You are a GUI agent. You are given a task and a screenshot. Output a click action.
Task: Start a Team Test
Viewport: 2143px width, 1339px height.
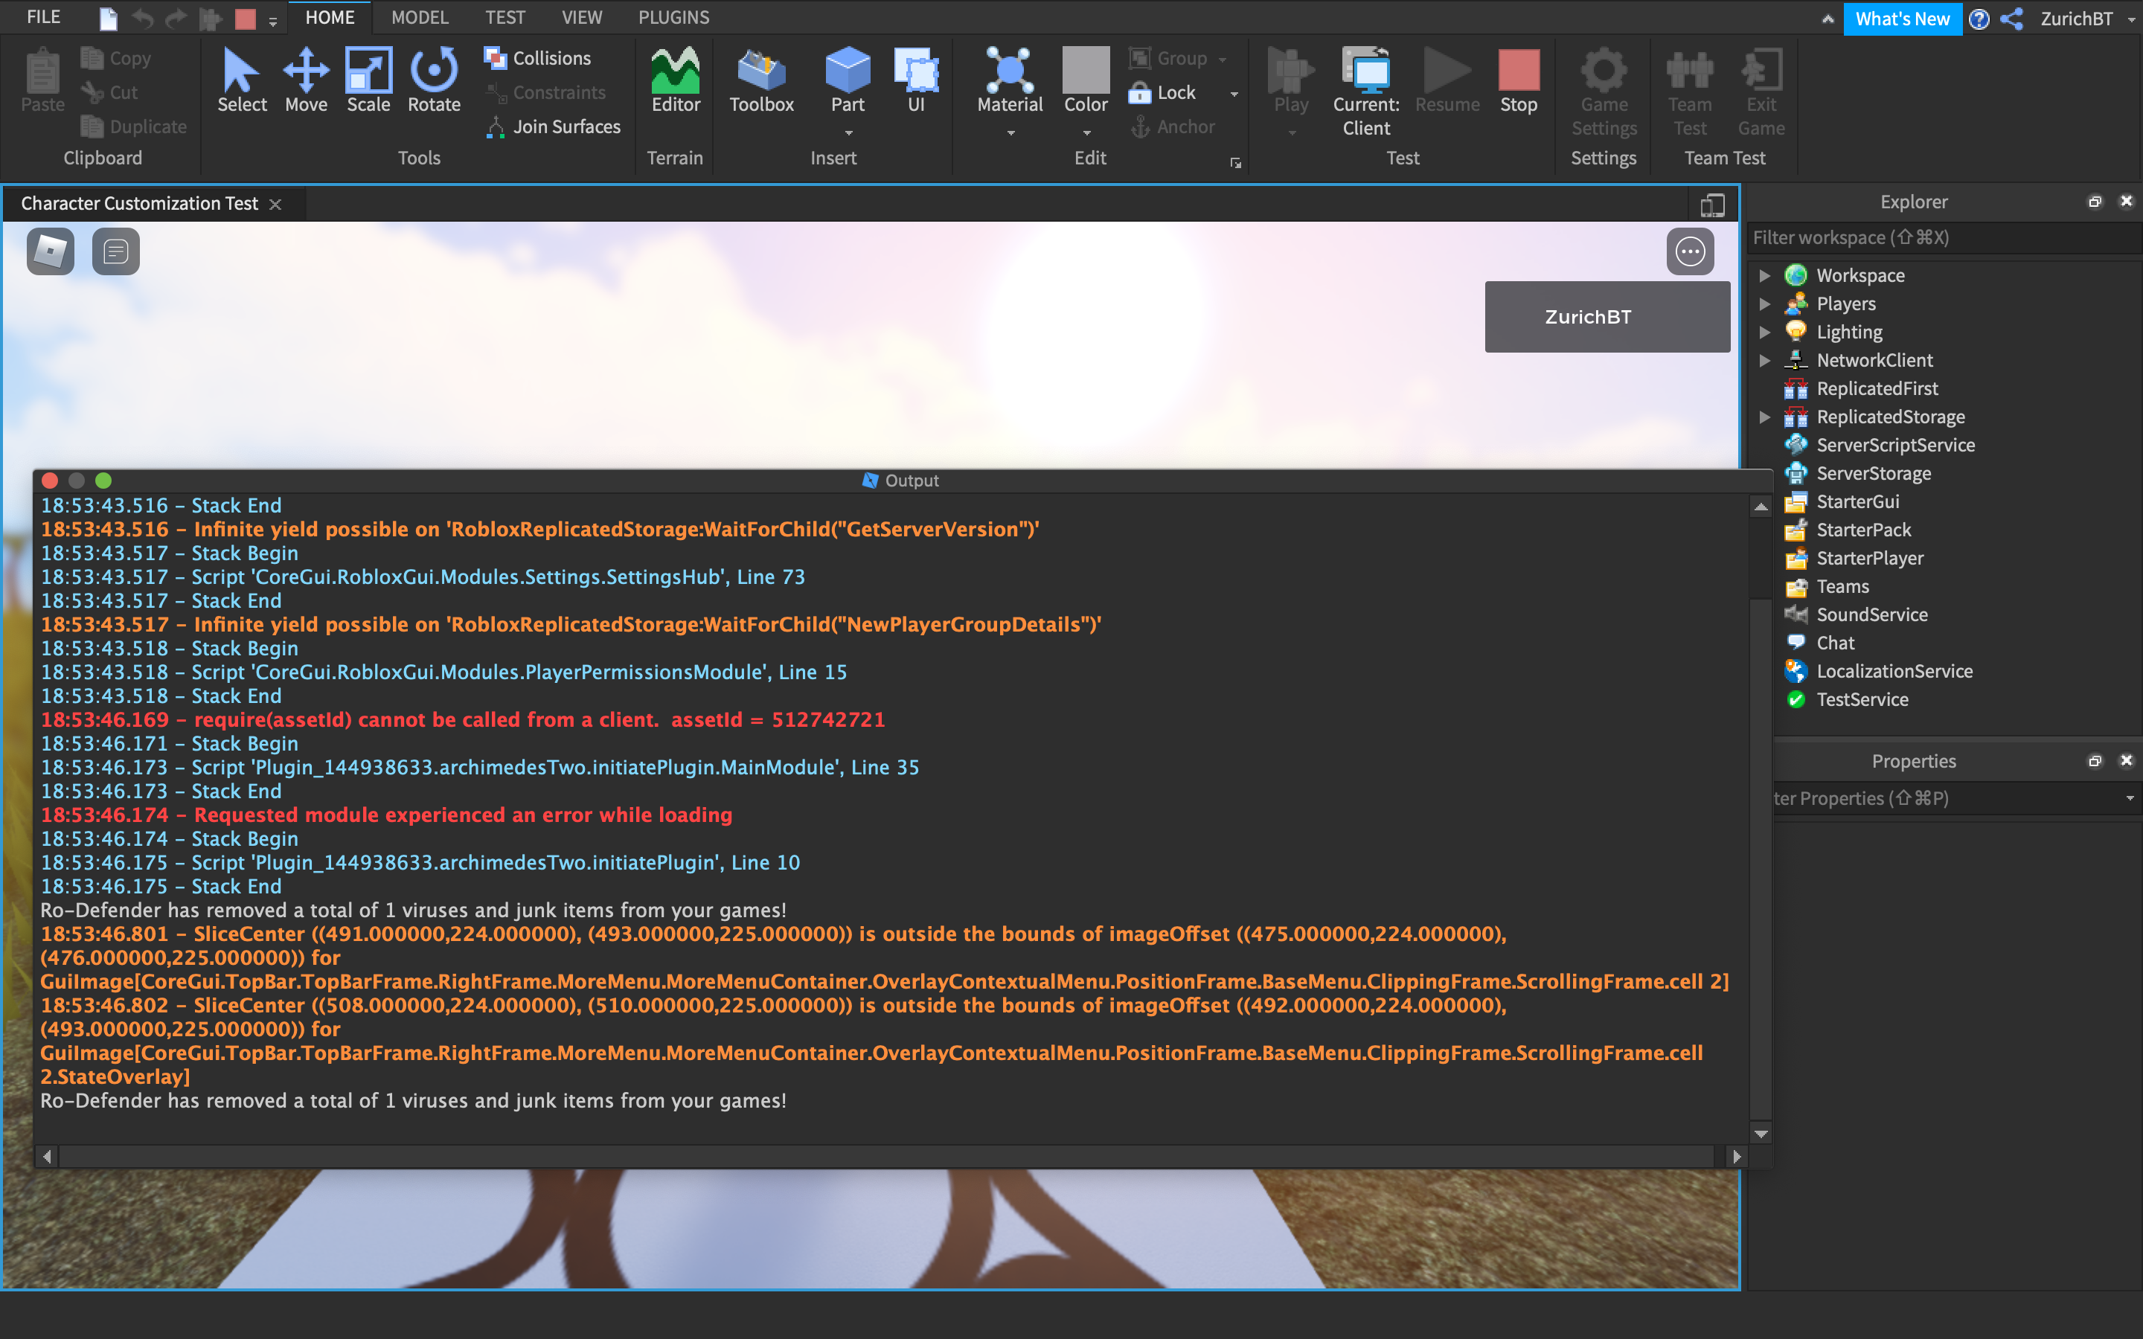point(1688,89)
